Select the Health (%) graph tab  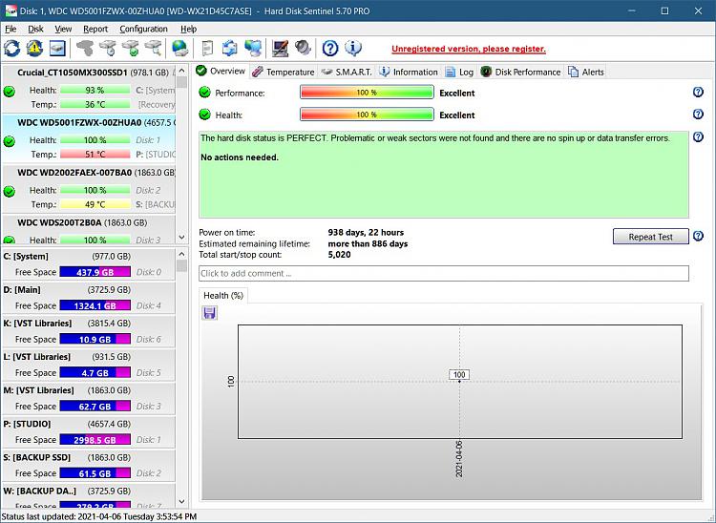tap(223, 296)
